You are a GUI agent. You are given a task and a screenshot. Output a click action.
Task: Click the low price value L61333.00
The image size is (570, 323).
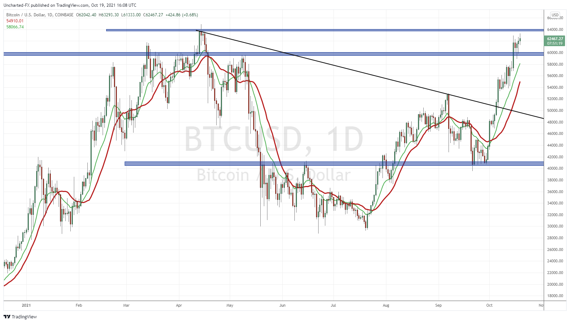[x=131, y=15]
